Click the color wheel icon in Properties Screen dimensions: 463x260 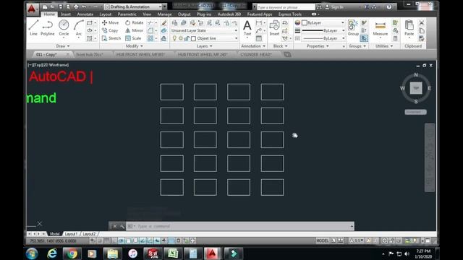(x=297, y=22)
